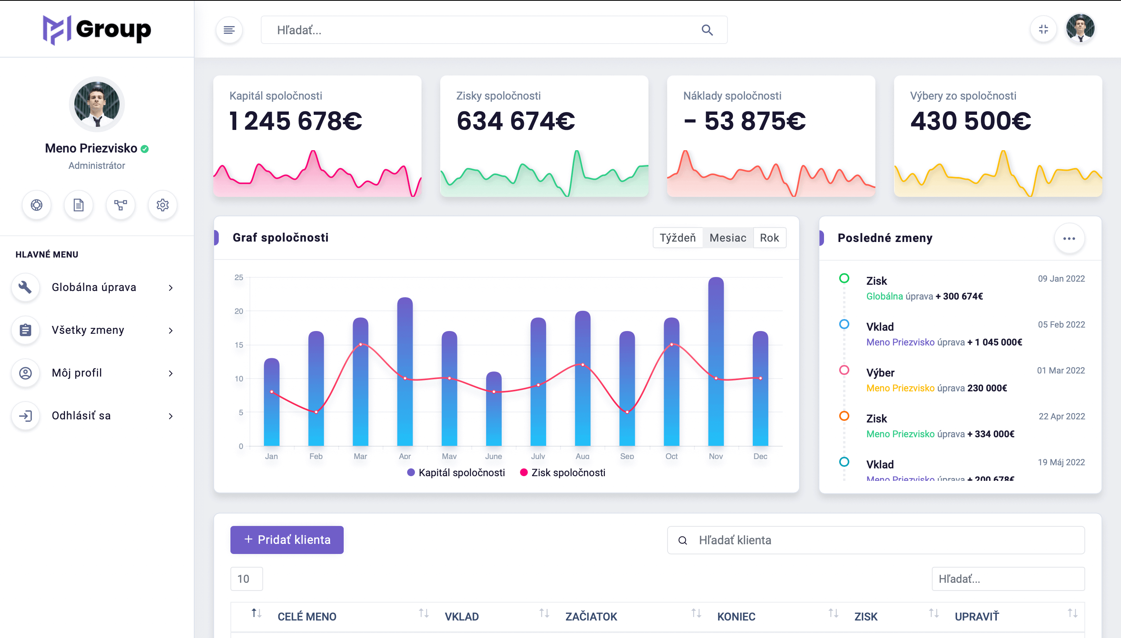Click the Zisky spoločnosti card
The height and width of the screenshot is (638, 1121).
[x=544, y=136]
